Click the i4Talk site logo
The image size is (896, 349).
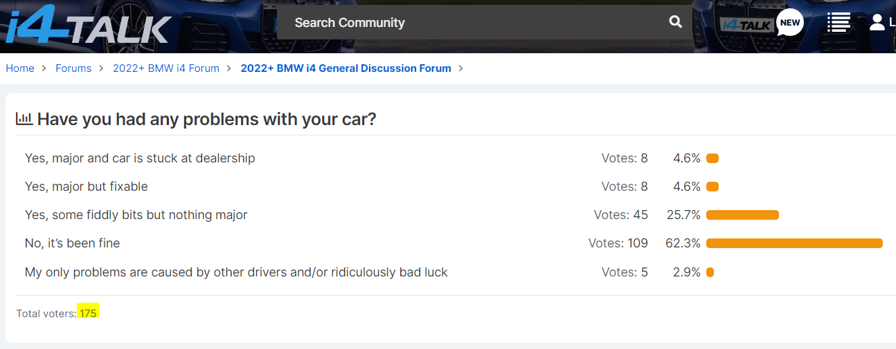[x=87, y=28]
